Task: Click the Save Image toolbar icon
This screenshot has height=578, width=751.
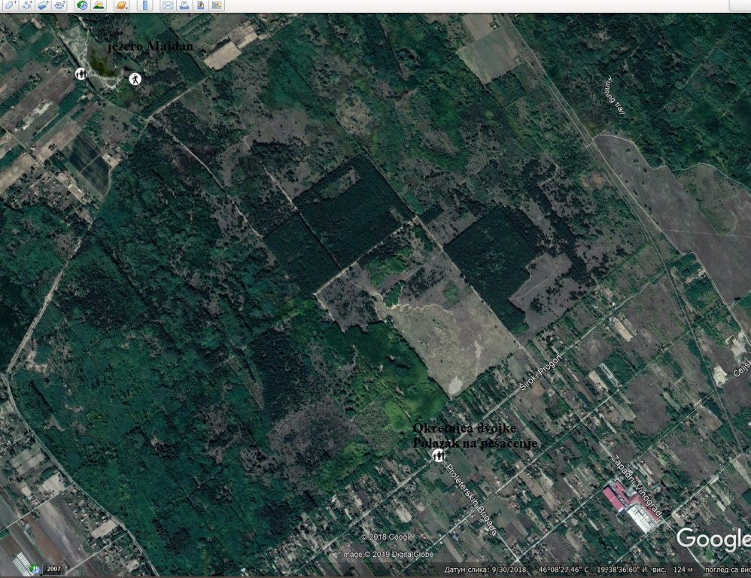Action: pyautogui.click(x=200, y=5)
